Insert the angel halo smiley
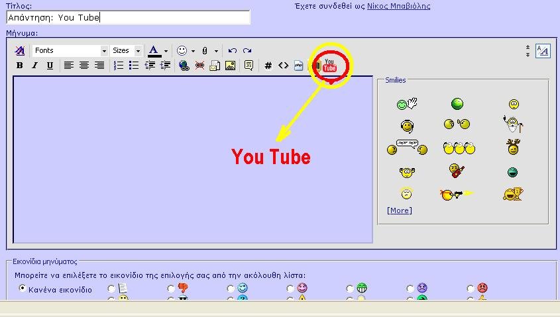560x317 pixels. [406, 193]
